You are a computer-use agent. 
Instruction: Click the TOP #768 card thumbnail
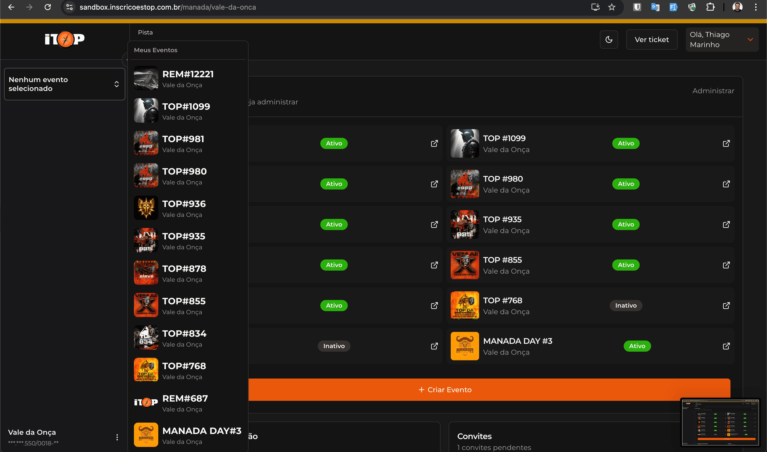point(465,306)
